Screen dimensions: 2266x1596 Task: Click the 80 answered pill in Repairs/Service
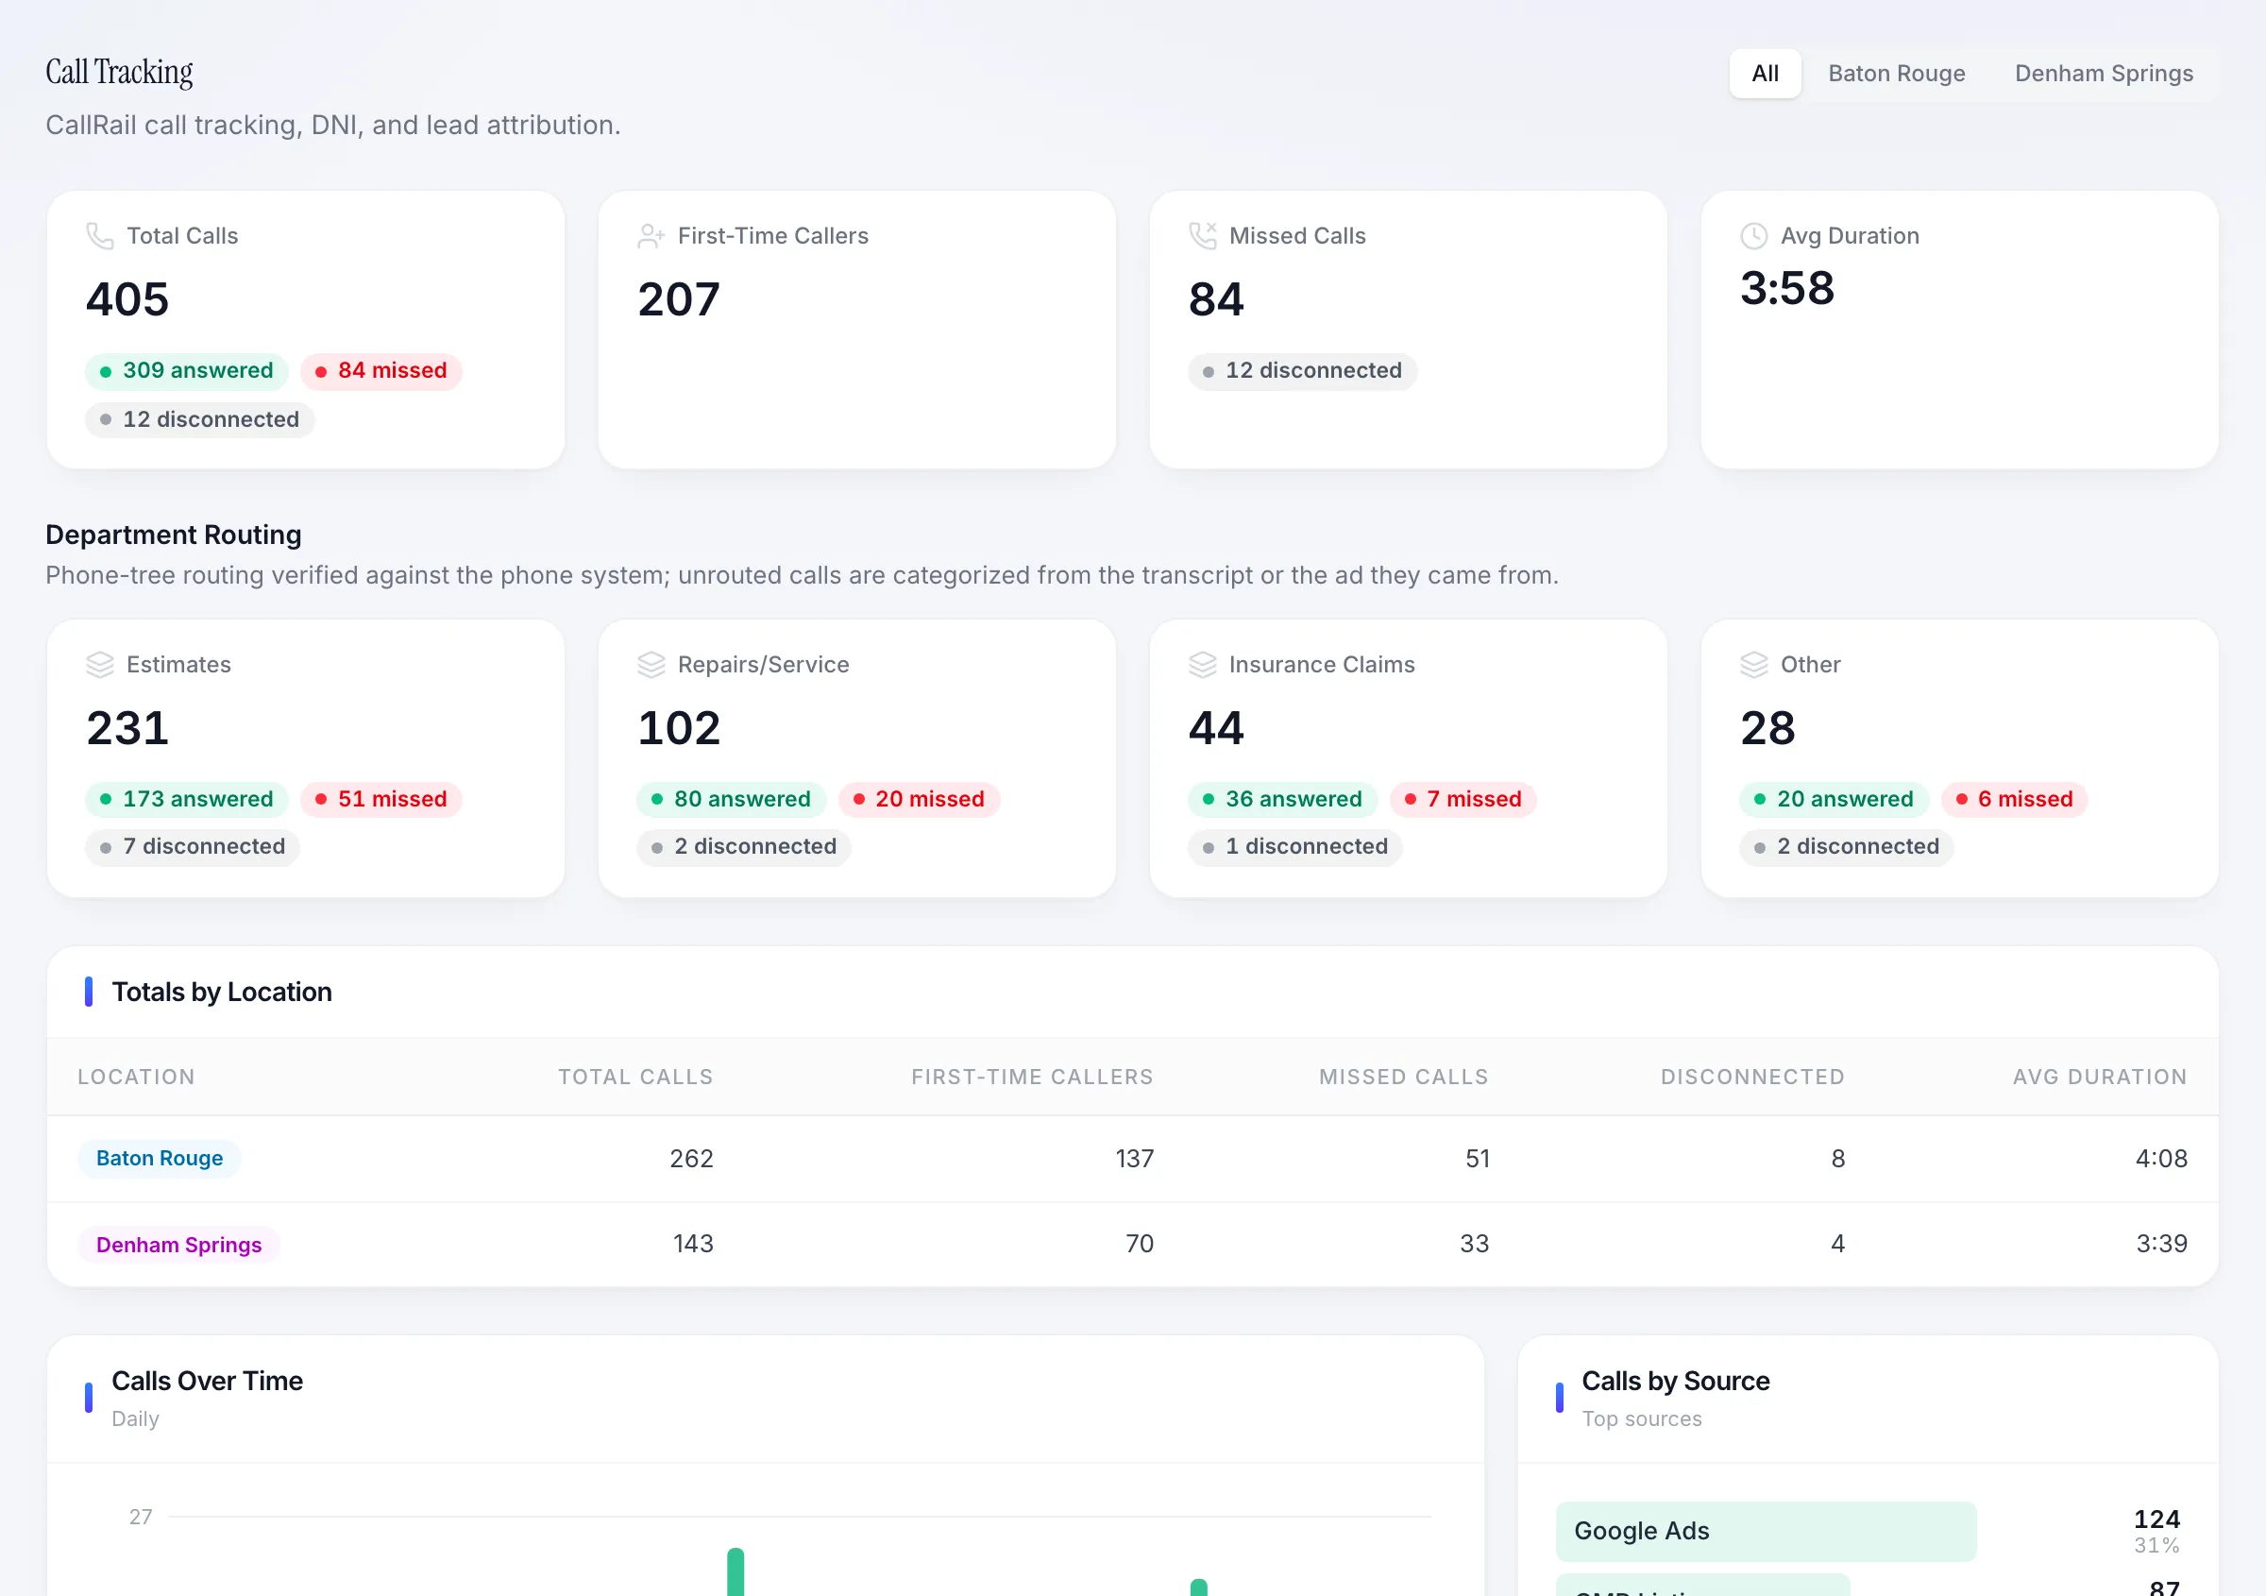tap(732, 800)
